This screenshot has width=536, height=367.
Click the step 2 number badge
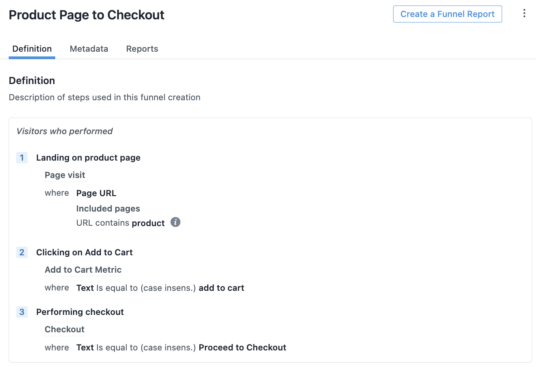(22, 253)
